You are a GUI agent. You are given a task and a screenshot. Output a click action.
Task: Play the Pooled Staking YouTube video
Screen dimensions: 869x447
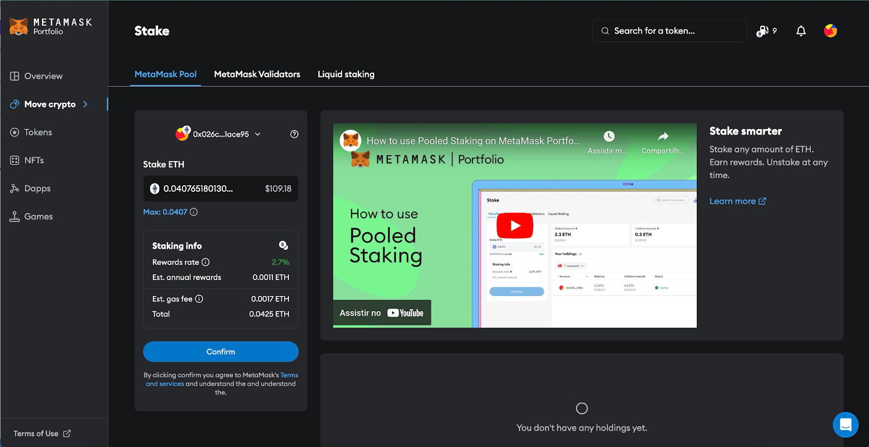click(514, 225)
